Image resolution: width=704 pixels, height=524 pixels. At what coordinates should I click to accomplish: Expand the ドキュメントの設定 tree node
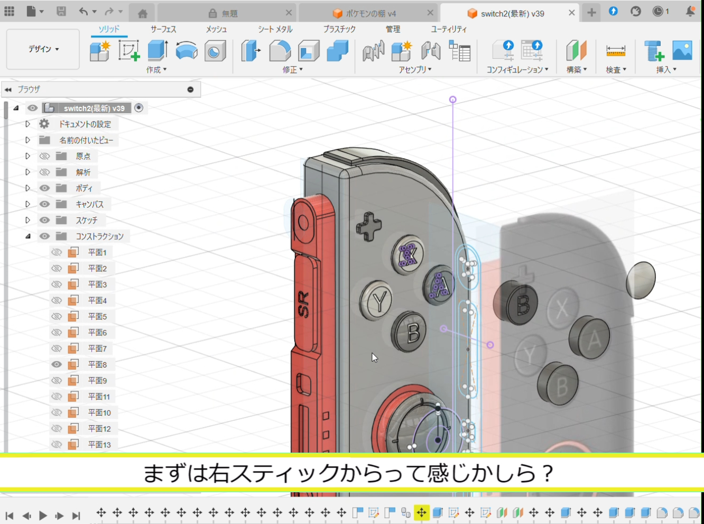click(27, 124)
